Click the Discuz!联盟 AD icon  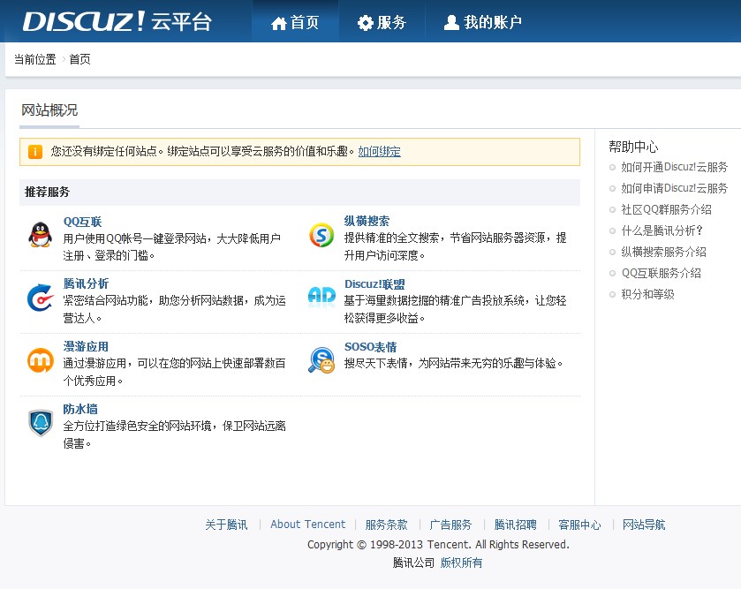pyautogui.click(x=321, y=297)
